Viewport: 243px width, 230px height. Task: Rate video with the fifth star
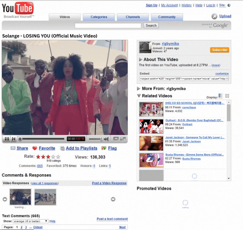(x=58, y=157)
